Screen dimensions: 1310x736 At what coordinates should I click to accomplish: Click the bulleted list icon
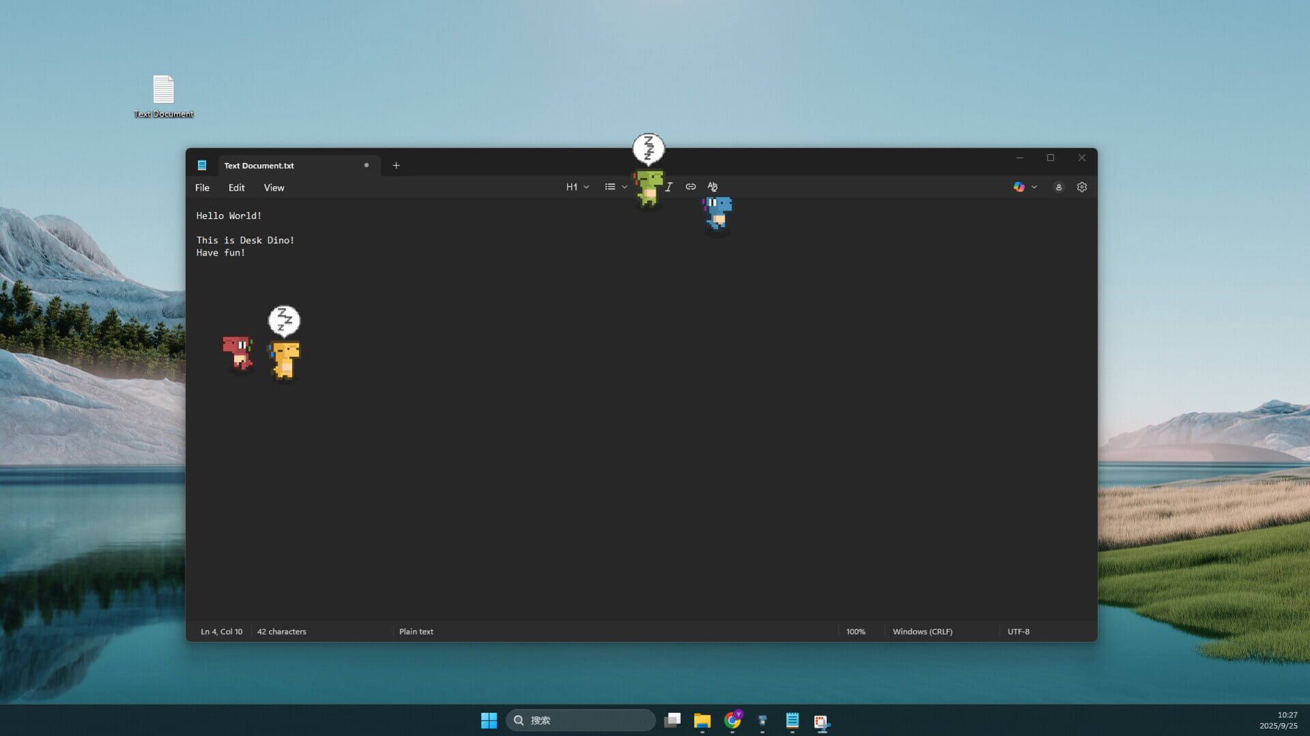[610, 187]
